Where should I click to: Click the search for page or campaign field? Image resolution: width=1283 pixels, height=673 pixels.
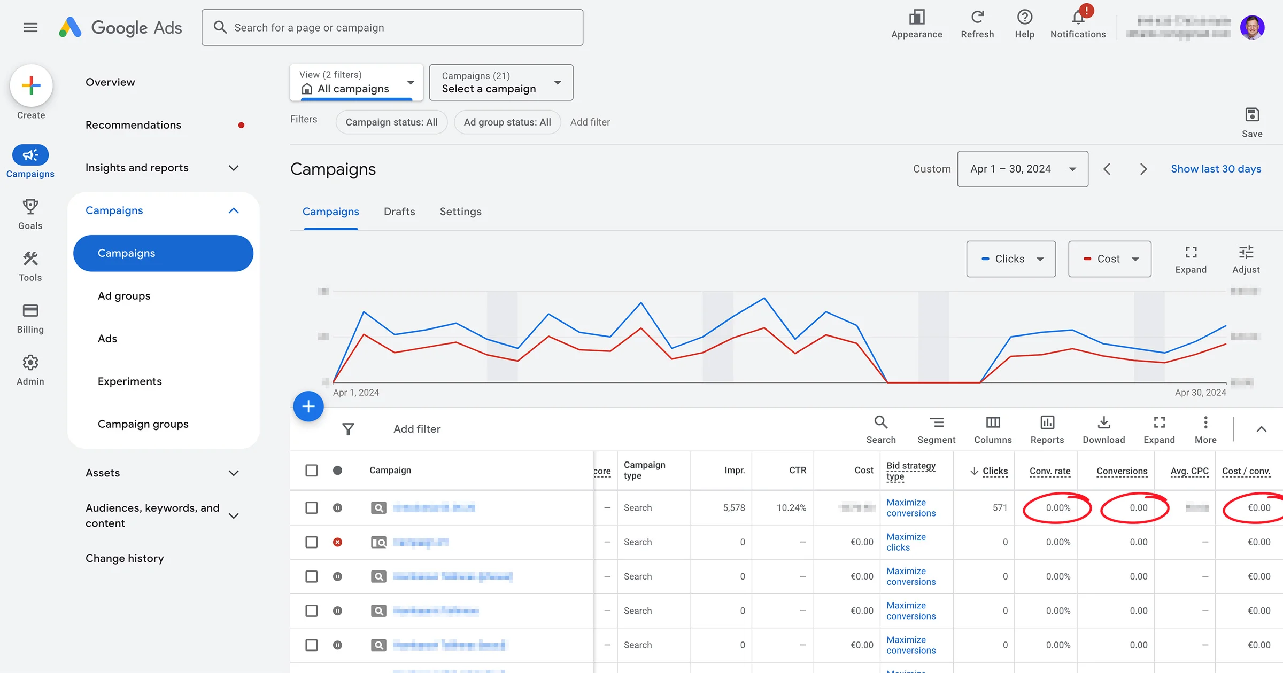[x=392, y=27]
